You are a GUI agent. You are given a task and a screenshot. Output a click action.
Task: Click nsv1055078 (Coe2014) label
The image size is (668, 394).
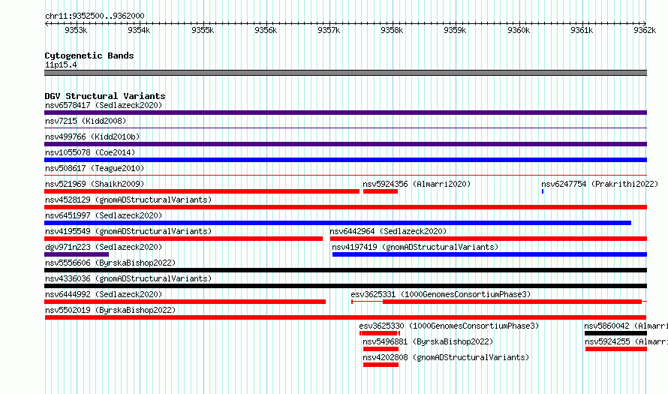[x=90, y=152]
